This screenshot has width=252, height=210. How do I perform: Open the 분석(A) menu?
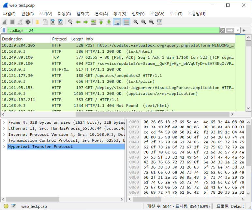pos(101,14)
